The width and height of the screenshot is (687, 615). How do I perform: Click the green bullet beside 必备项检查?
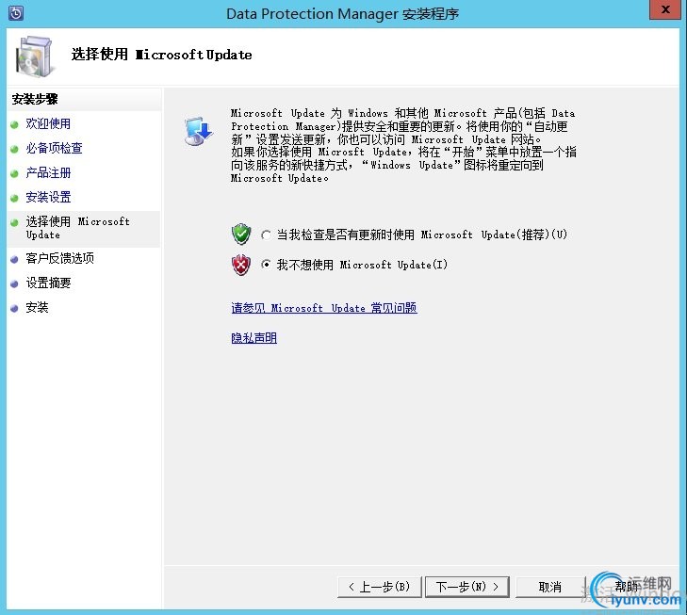point(14,149)
